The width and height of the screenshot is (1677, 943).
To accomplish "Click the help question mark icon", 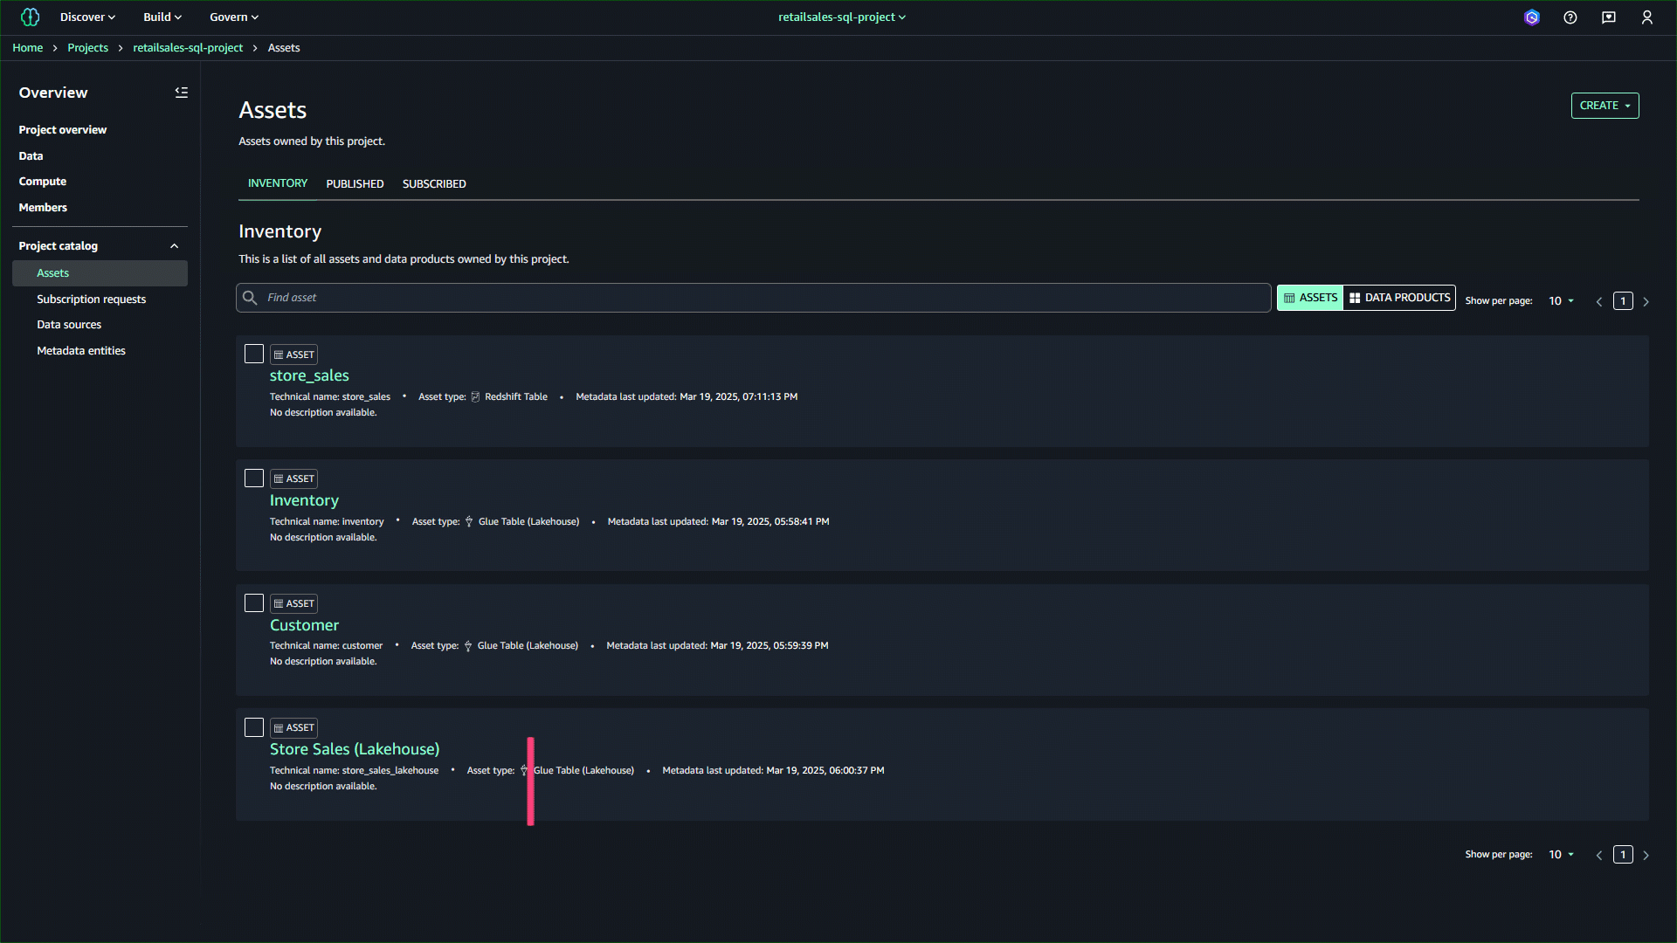I will [1570, 17].
